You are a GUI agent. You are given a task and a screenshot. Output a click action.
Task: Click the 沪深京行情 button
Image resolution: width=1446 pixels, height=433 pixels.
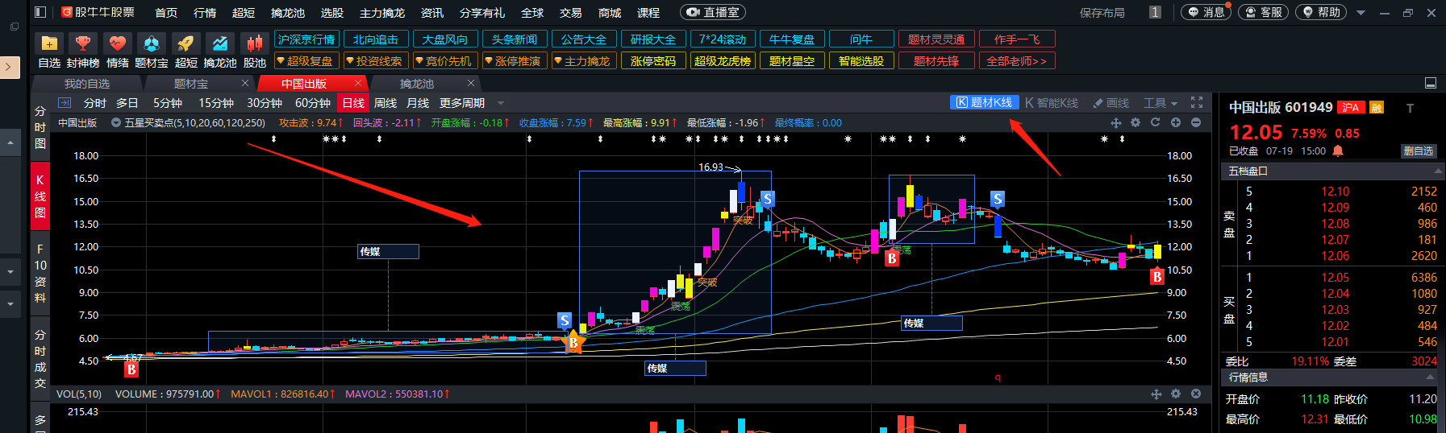[306, 39]
